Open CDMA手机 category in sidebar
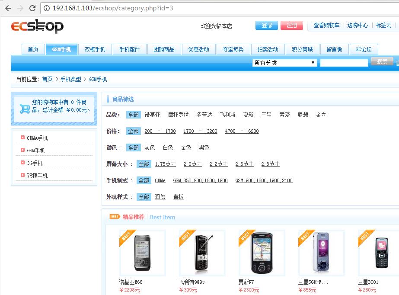 tap(37, 138)
